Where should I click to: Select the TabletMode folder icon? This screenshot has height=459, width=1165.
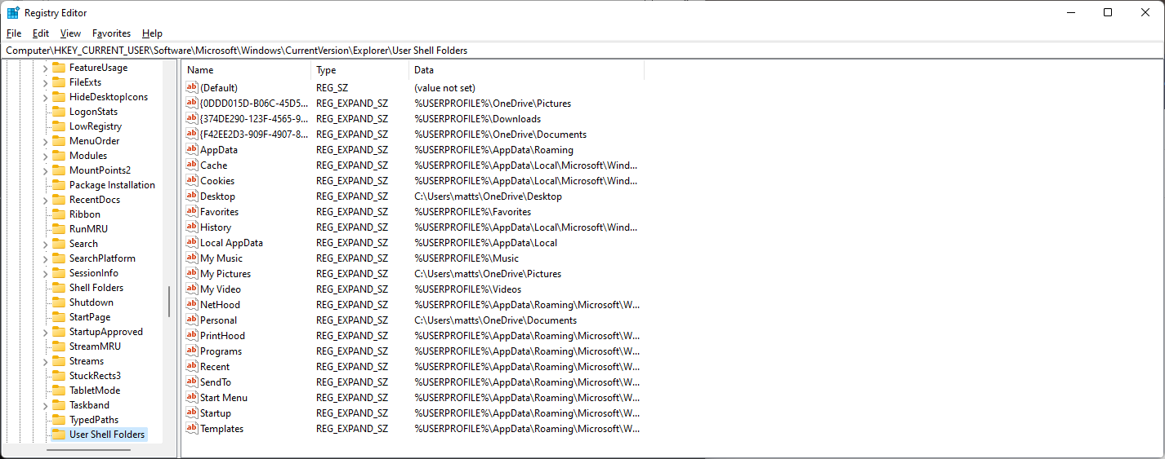[x=58, y=391]
